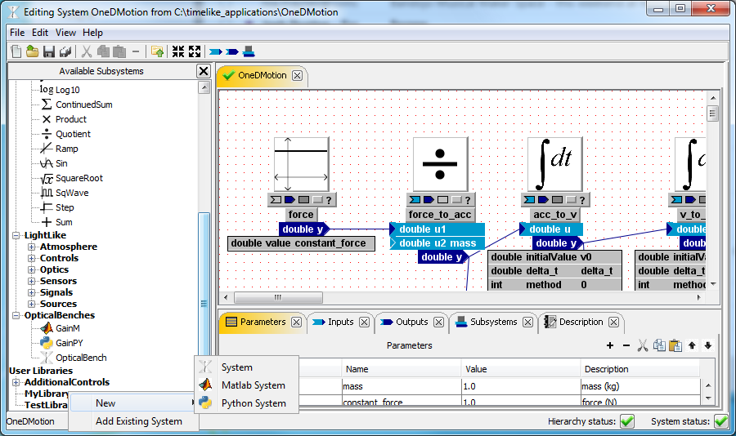Save the current system
This screenshot has height=436, width=736.
click(x=49, y=51)
